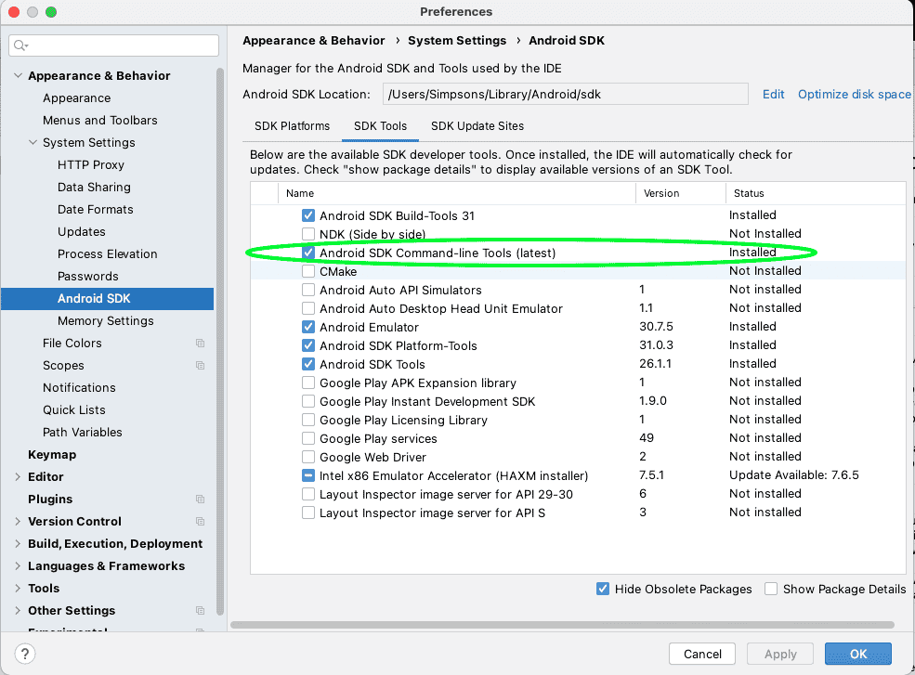The height and width of the screenshot is (675, 915).
Task: Click the project-level icon next to Version Control
Action: [x=200, y=521]
